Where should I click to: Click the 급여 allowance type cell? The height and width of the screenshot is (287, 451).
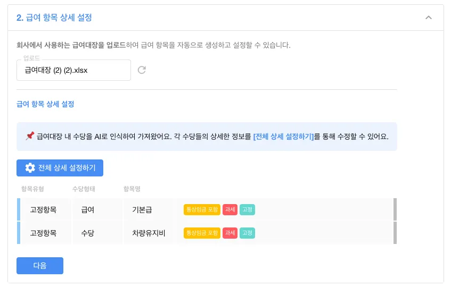(88, 210)
